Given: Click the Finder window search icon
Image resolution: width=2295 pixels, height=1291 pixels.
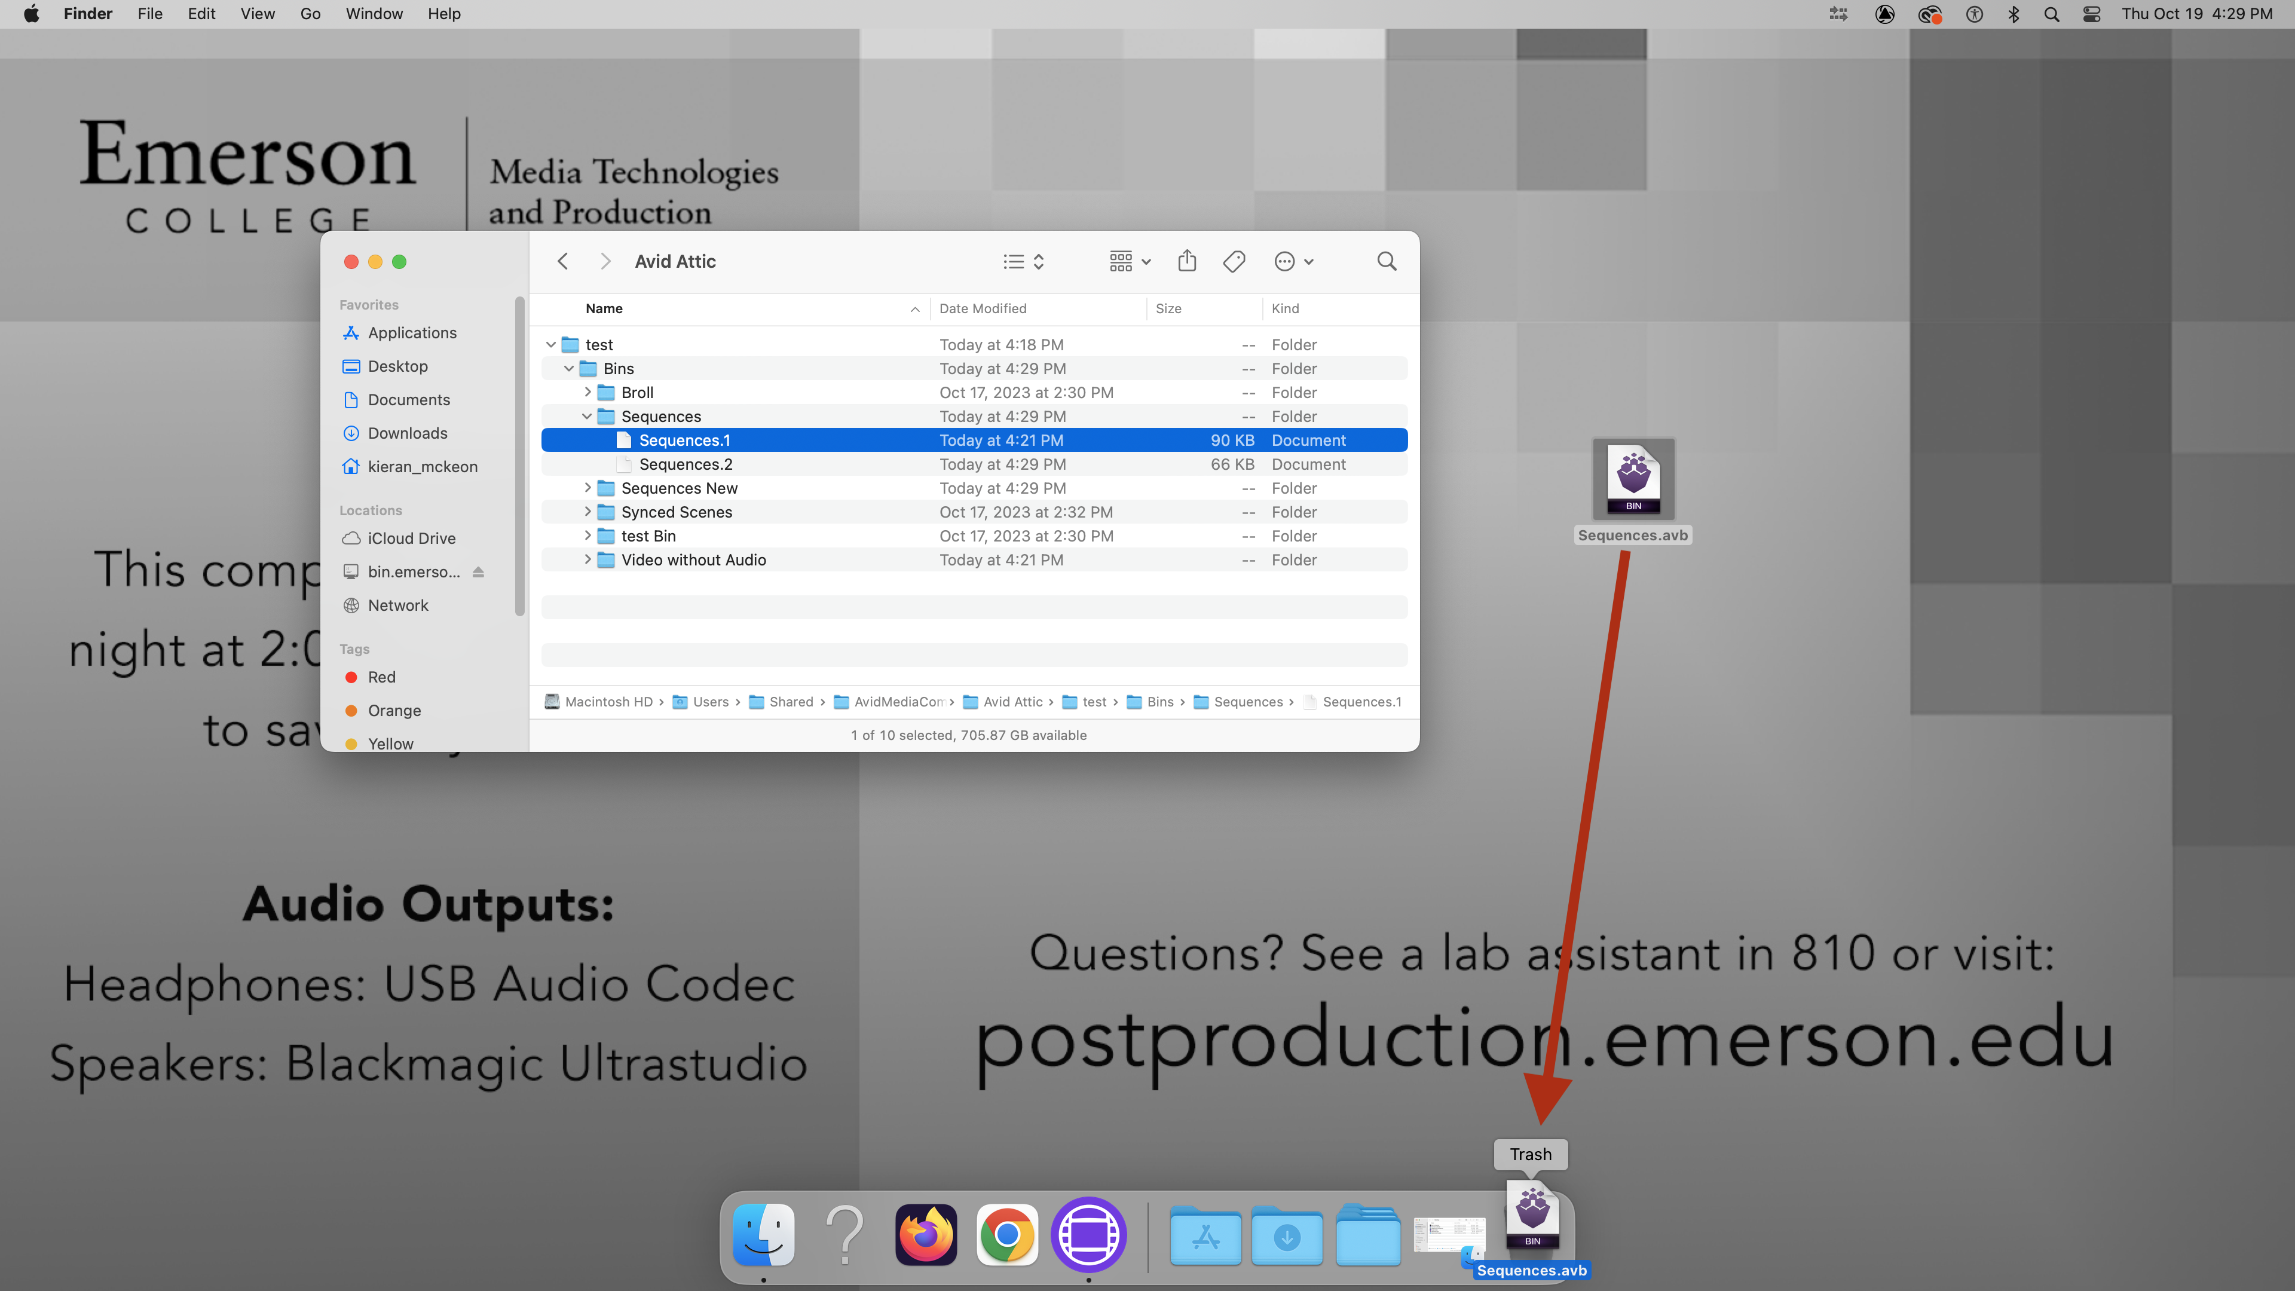Looking at the screenshot, I should pyautogui.click(x=1387, y=261).
